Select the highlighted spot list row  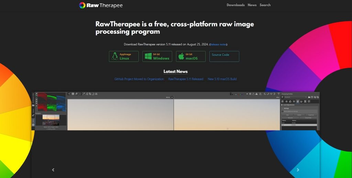[x=299, y=125]
